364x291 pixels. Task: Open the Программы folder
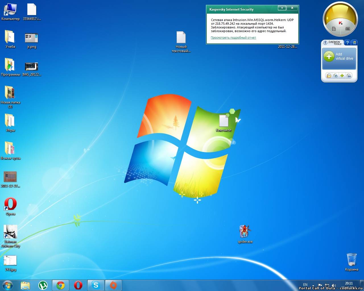[10, 67]
